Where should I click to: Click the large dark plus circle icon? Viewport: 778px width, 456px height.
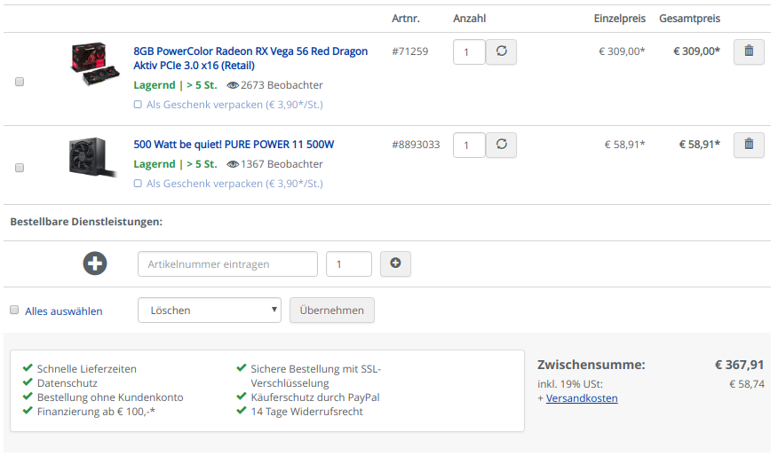95,263
